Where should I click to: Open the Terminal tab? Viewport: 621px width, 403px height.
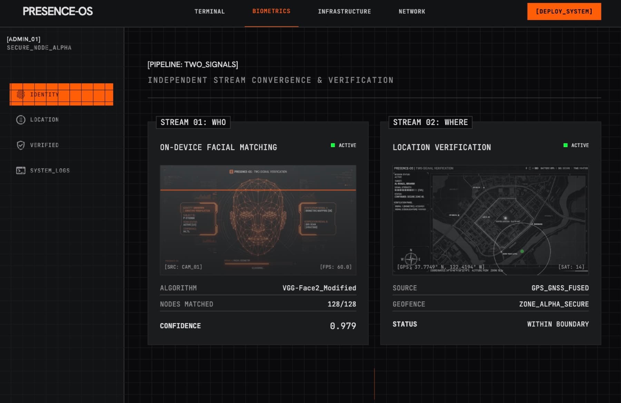[x=209, y=11]
